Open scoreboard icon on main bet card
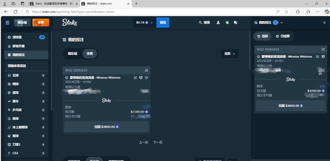330x161 pixels. tap(146, 78)
